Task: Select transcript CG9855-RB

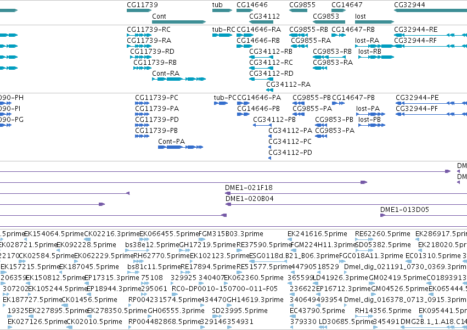Action: pos(299,35)
